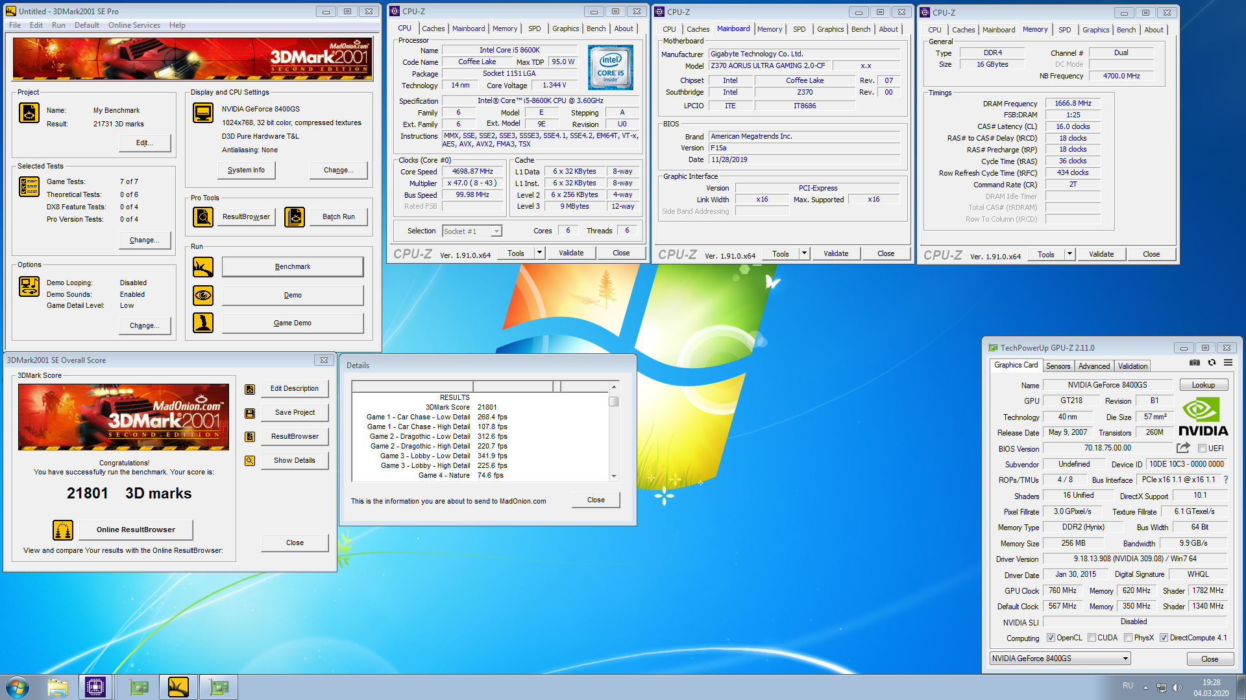Expand Tools dropdown arrow in the CPU tab window
The width and height of the screenshot is (1246, 700).
(539, 253)
